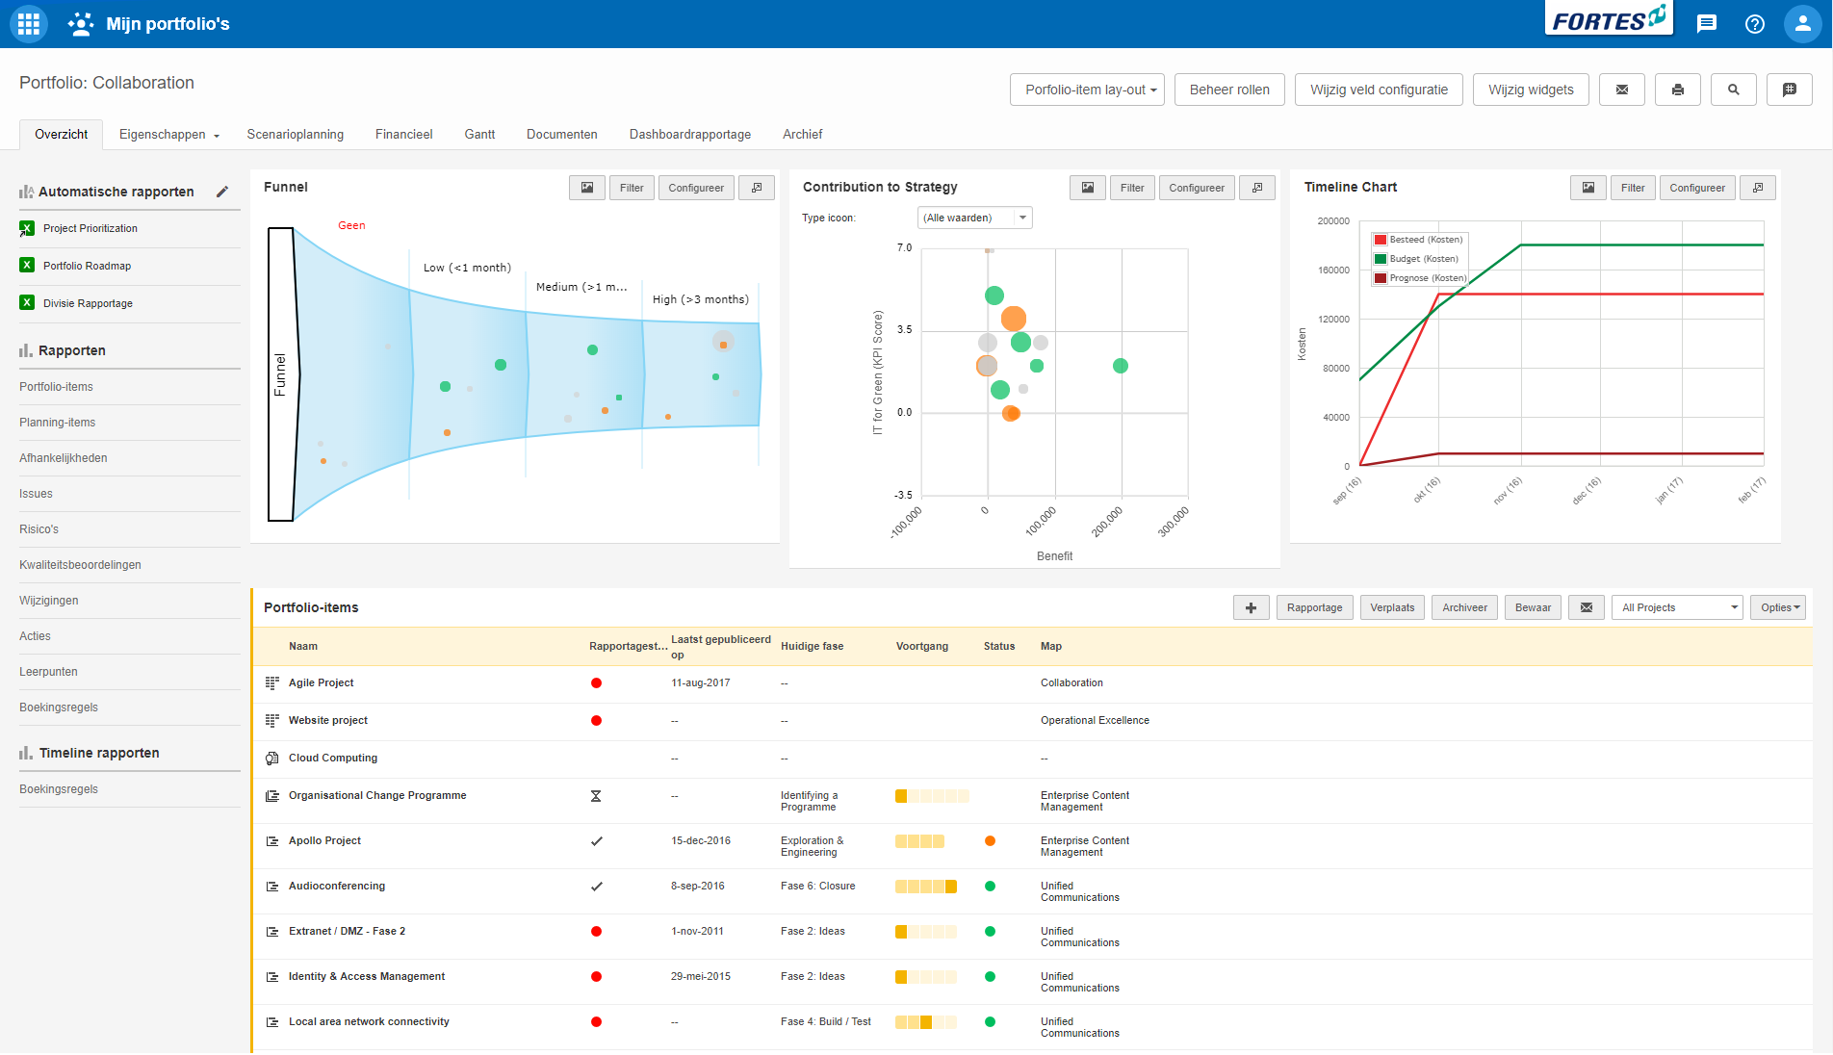Open the Type icoon Alle waarden dropdown
Viewport: 1833px width, 1055px height.
974,218
